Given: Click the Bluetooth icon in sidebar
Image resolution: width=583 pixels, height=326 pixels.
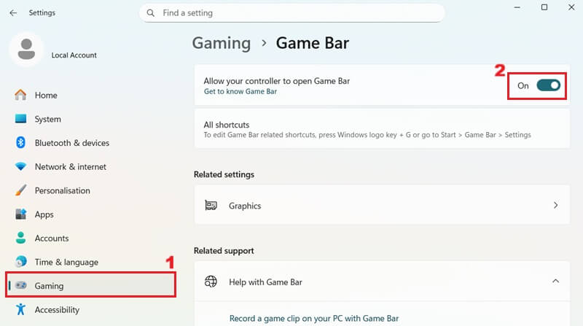Looking at the screenshot, I should (x=21, y=142).
